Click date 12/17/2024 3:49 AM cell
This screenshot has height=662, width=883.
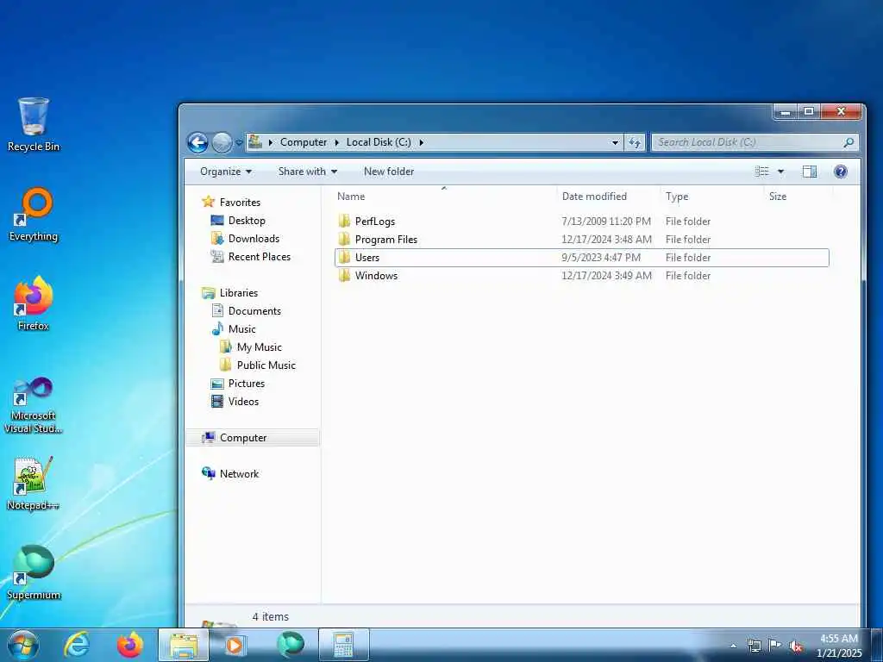(x=606, y=275)
